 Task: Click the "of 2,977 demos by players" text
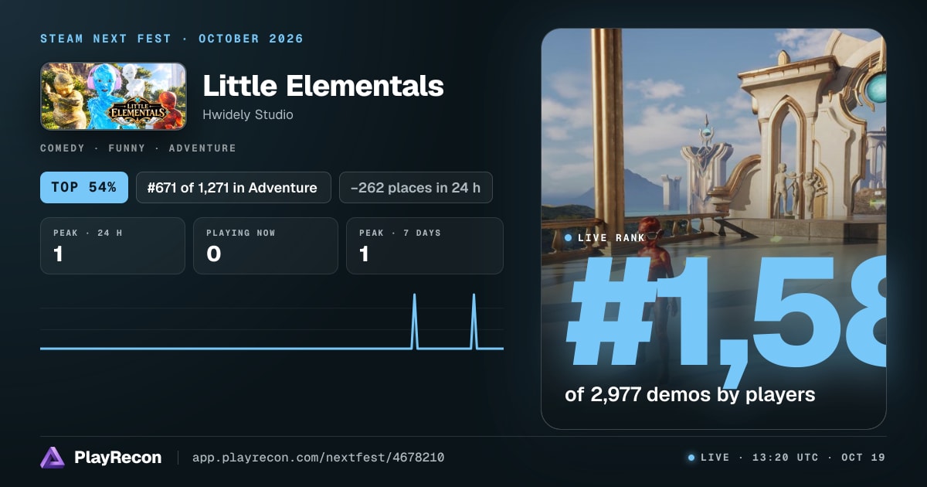(690, 394)
